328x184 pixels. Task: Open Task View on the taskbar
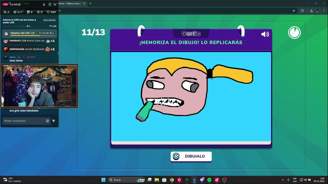[149, 180]
